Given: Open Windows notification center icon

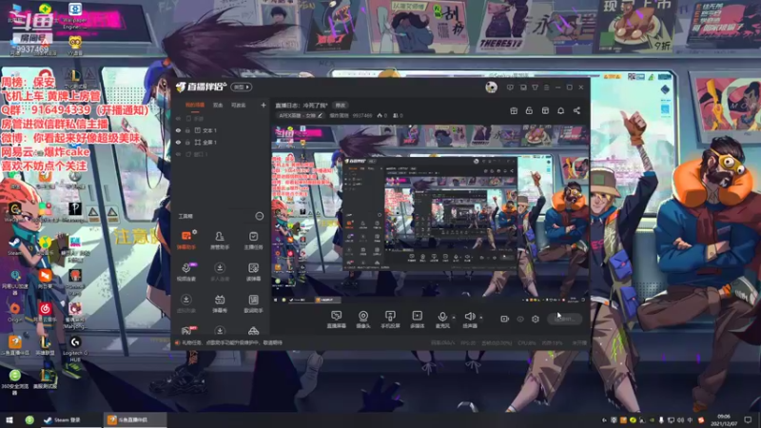Looking at the screenshot, I should (x=748, y=419).
